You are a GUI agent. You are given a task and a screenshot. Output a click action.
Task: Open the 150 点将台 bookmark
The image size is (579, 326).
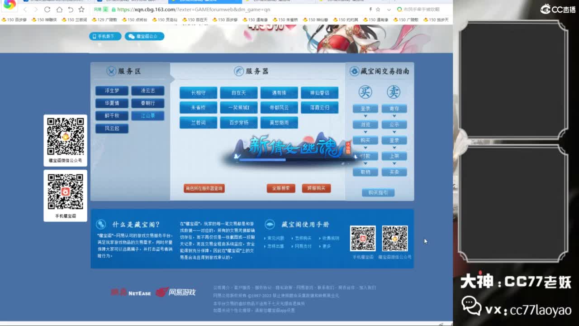(134, 20)
